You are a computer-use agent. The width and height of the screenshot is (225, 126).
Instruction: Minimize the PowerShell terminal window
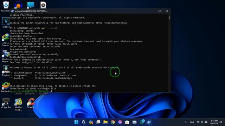click(x=152, y=11)
